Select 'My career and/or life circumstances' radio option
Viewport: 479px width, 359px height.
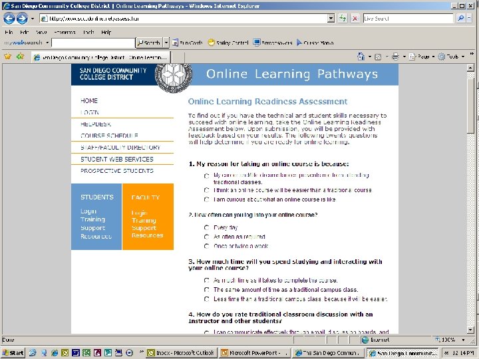click(207, 176)
